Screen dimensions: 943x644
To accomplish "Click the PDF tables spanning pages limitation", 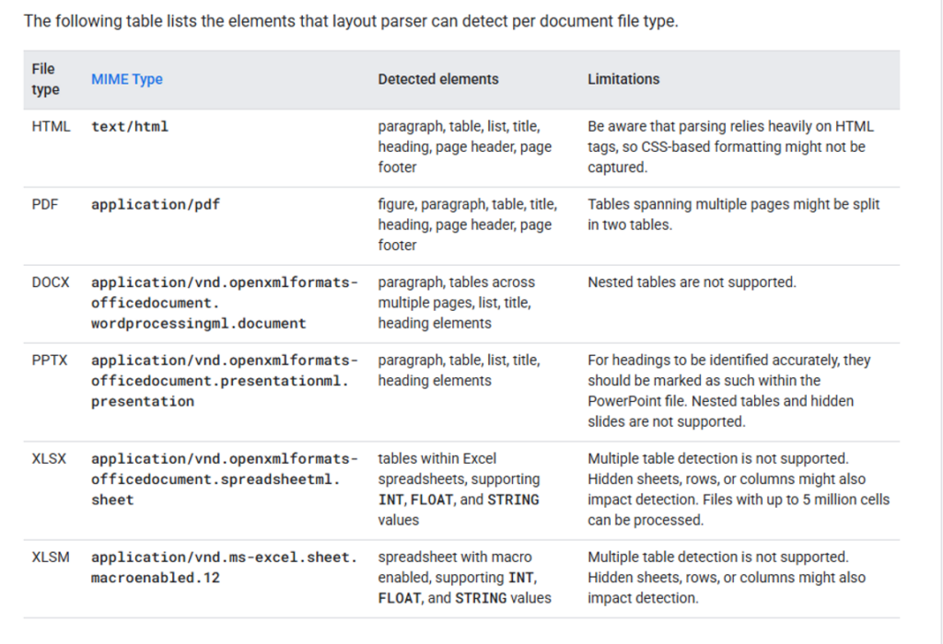I will pos(733,214).
